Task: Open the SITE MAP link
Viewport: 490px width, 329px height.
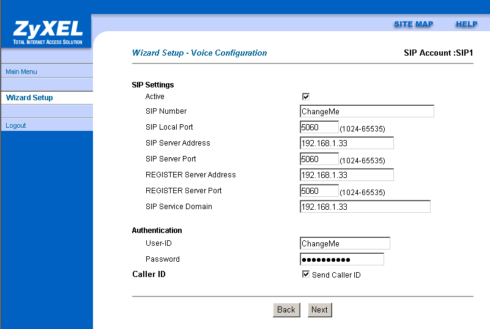Action: (413, 24)
